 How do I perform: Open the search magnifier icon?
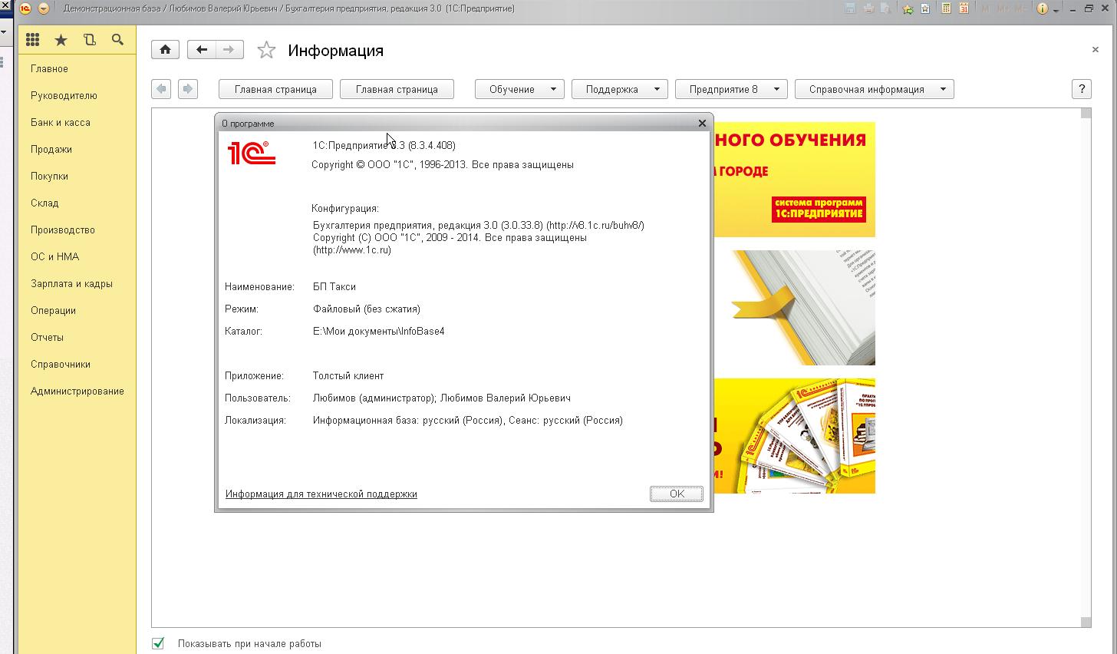[117, 40]
